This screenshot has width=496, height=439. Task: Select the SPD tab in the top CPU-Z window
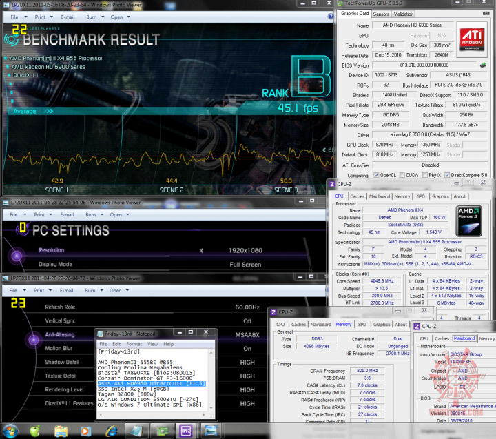pos(421,196)
